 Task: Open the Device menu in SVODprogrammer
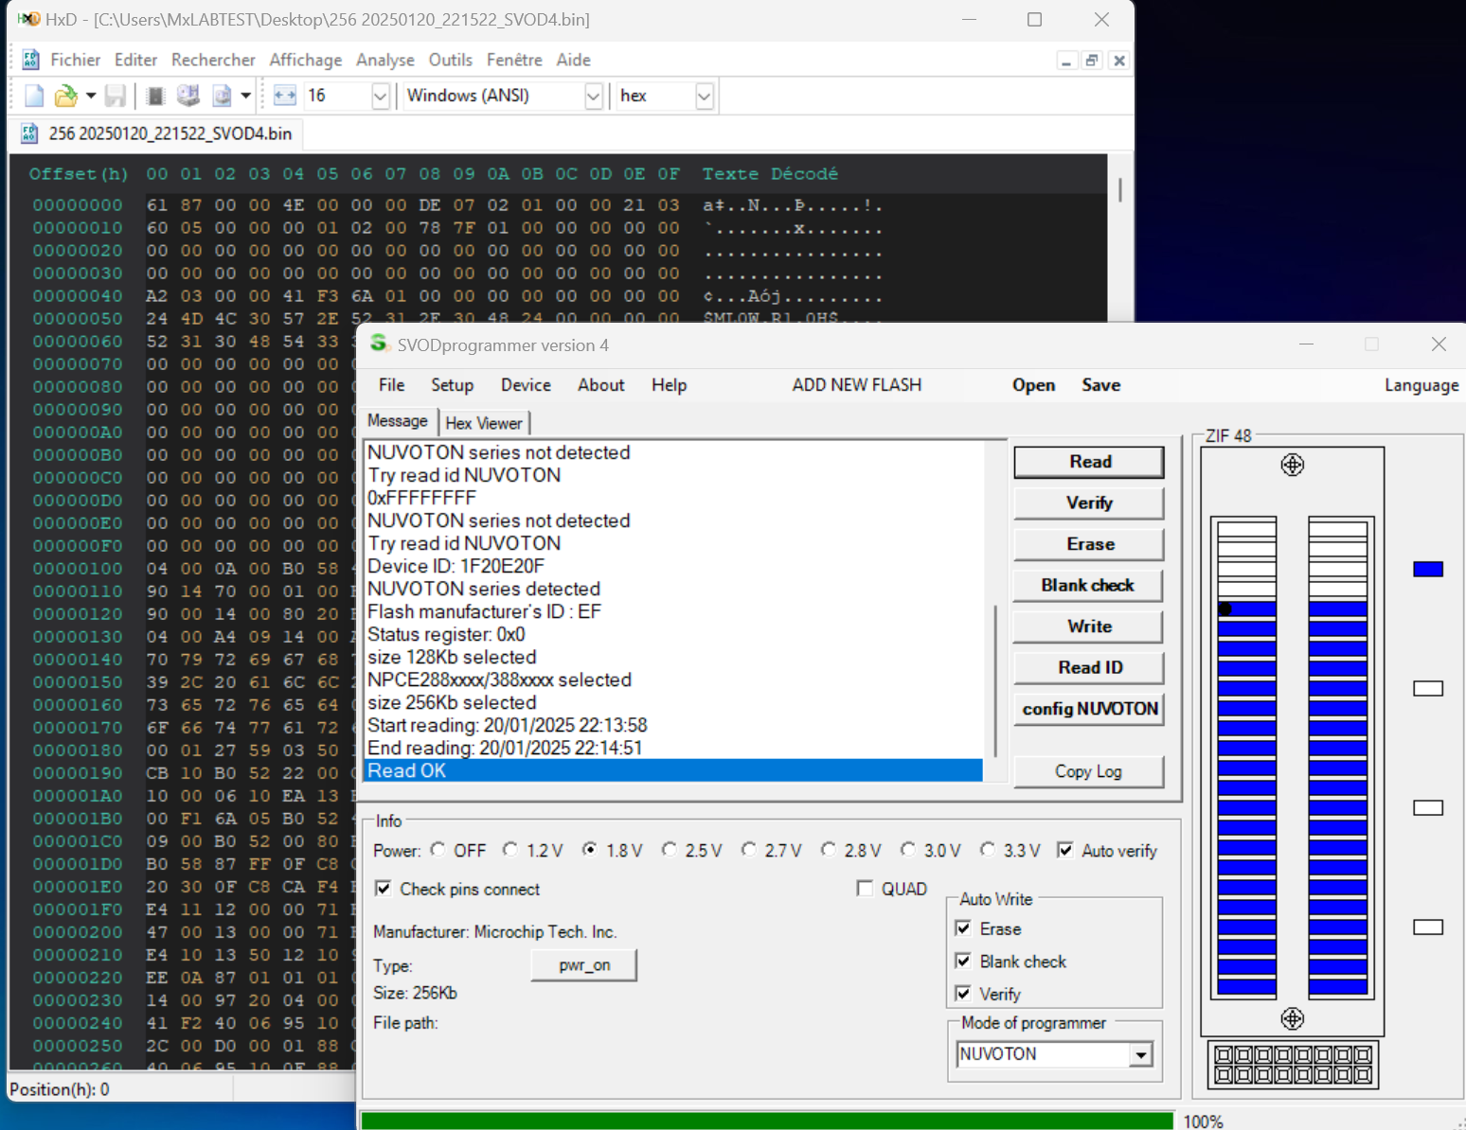coord(526,385)
